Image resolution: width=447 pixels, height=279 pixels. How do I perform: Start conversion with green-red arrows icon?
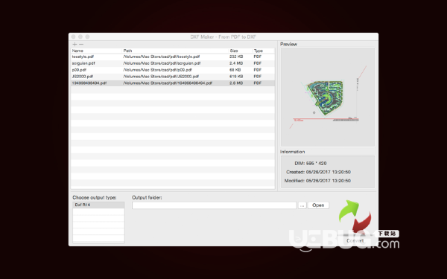(355, 217)
